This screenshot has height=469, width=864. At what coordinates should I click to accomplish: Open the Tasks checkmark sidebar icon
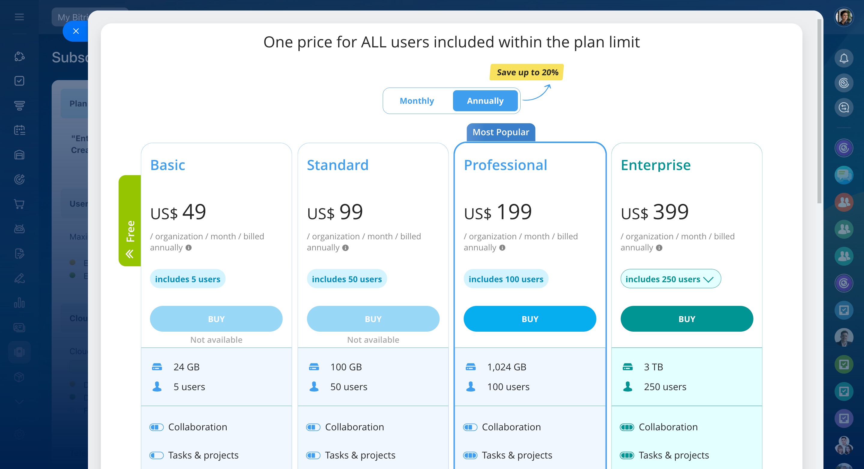point(19,81)
